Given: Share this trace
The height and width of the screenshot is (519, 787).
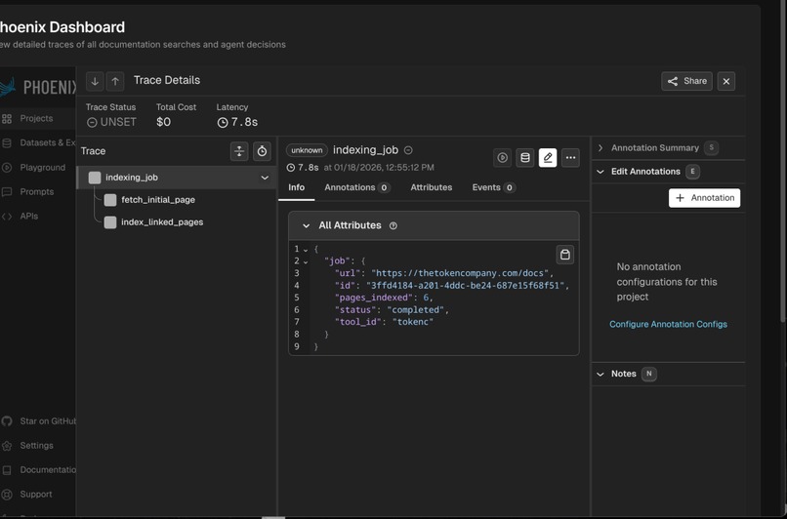Looking at the screenshot, I should (686, 81).
